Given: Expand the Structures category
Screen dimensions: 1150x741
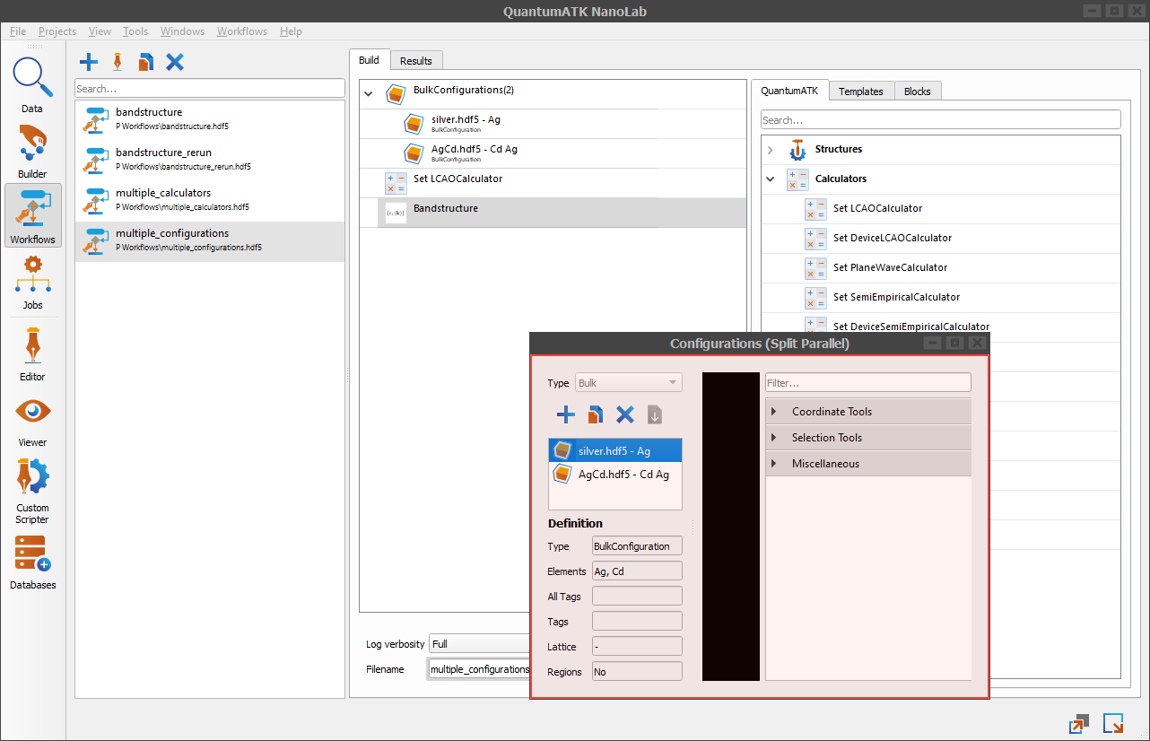Looking at the screenshot, I should (771, 150).
